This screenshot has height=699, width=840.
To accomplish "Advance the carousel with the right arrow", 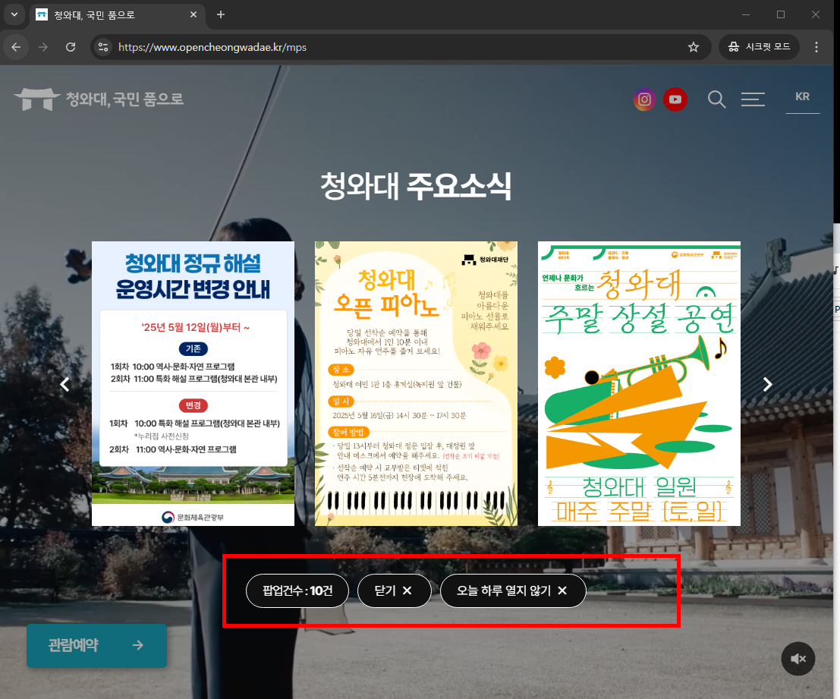I will [767, 384].
